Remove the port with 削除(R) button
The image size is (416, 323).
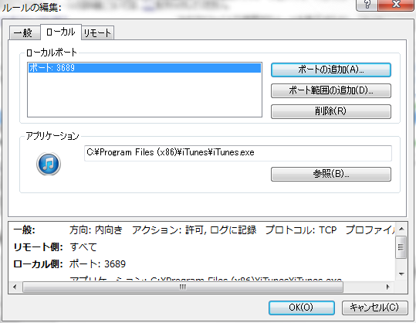(331, 111)
